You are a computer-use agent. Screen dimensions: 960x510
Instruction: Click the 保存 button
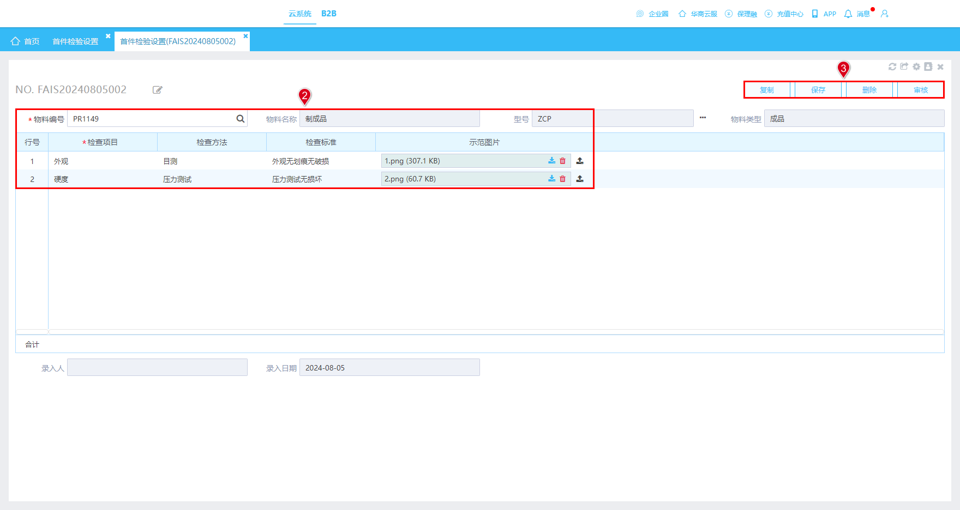pos(818,90)
